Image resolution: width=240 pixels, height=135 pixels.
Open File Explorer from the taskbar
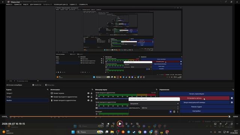coord(112,132)
